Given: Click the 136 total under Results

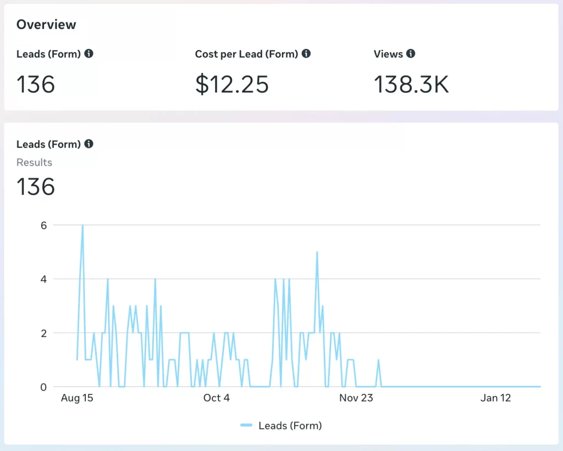Looking at the screenshot, I should click(x=36, y=186).
